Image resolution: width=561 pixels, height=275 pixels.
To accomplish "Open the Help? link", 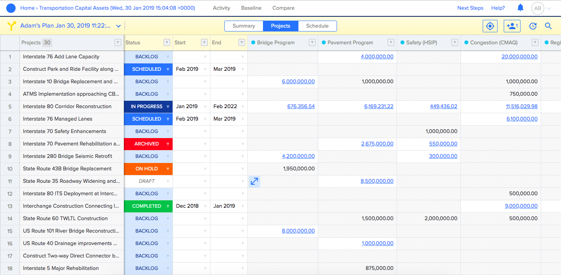I will [498, 8].
